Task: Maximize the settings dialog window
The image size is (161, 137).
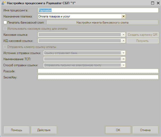Action: pyautogui.click(x=152, y=3)
